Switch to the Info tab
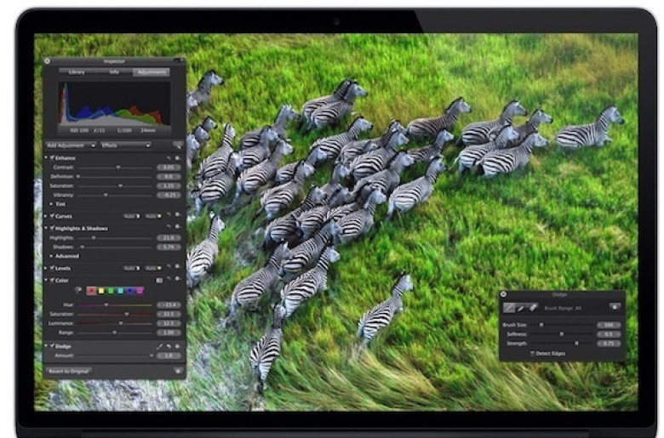The height and width of the screenshot is (438, 664). pos(113,72)
